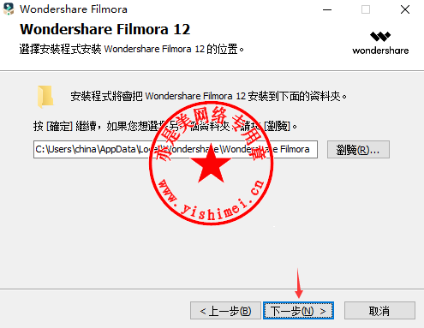Click the red star in the stamp
424x328 pixels.
211,165
